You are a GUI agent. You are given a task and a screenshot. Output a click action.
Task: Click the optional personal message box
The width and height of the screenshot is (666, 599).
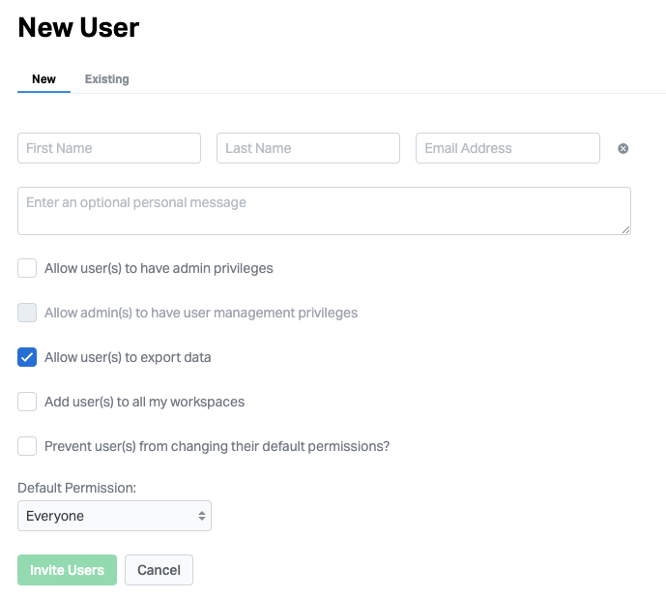coord(324,211)
